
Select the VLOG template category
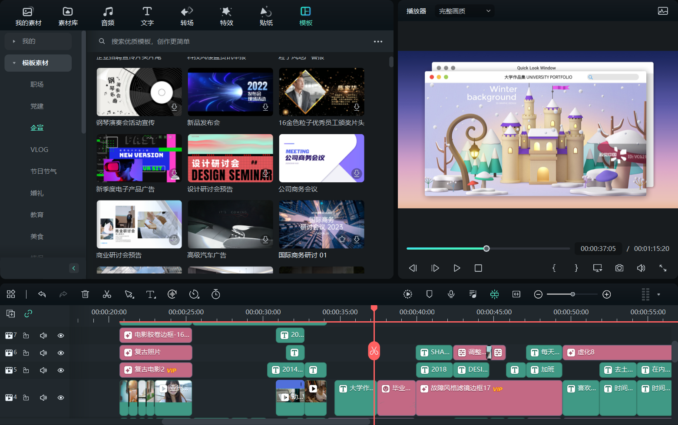coord(39,150)
